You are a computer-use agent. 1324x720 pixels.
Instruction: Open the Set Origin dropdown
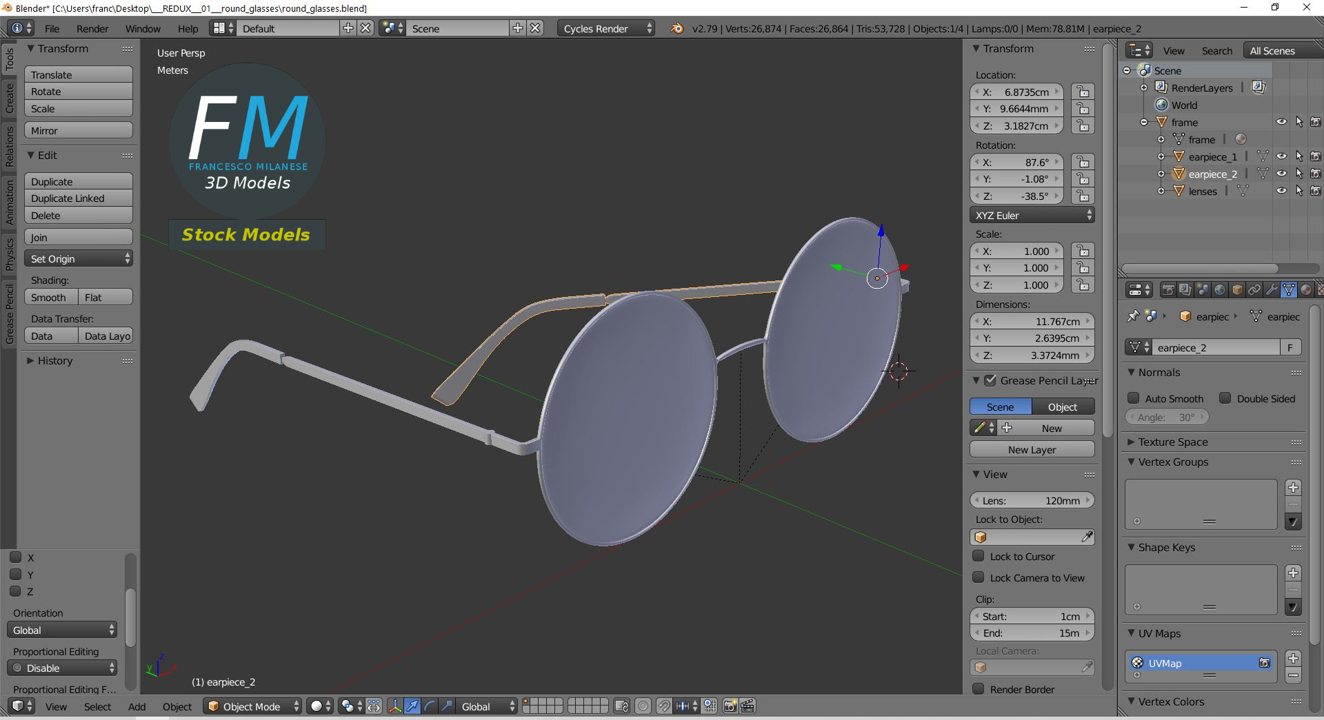tap(78, 258)
